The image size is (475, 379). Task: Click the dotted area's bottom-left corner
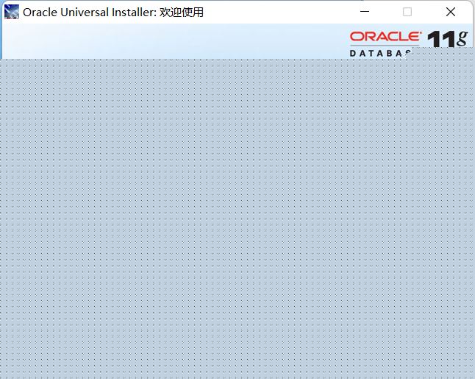click(4, 375)
